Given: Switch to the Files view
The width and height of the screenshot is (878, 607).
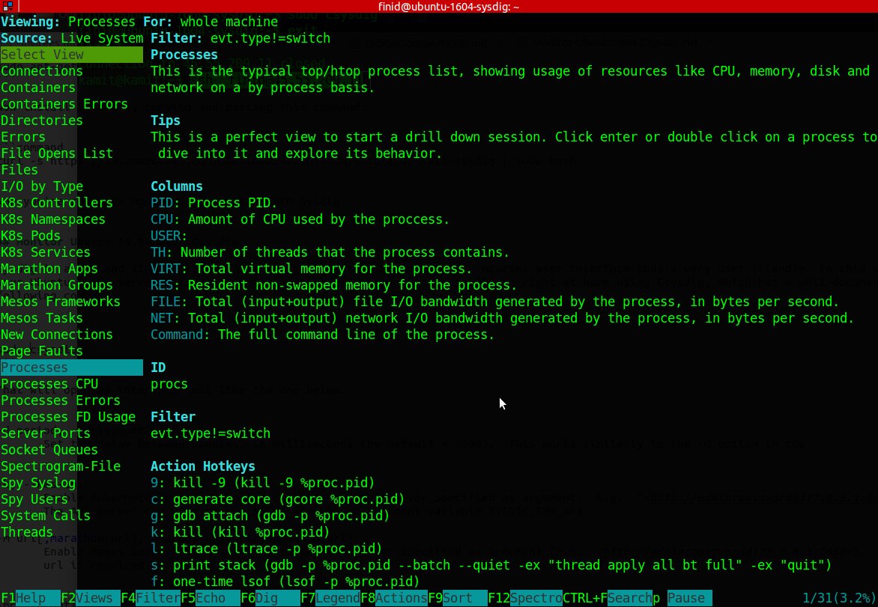Looking at the screenshot, I should 19,169.
